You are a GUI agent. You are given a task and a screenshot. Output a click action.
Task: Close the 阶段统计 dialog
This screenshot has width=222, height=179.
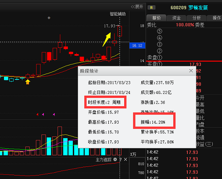pos(191,71)
